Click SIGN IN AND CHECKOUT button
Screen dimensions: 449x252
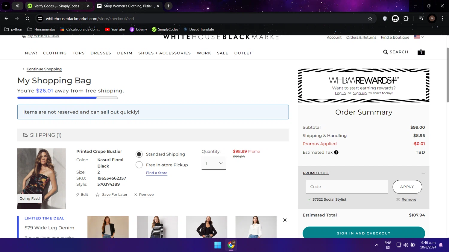tap(364, 233)
